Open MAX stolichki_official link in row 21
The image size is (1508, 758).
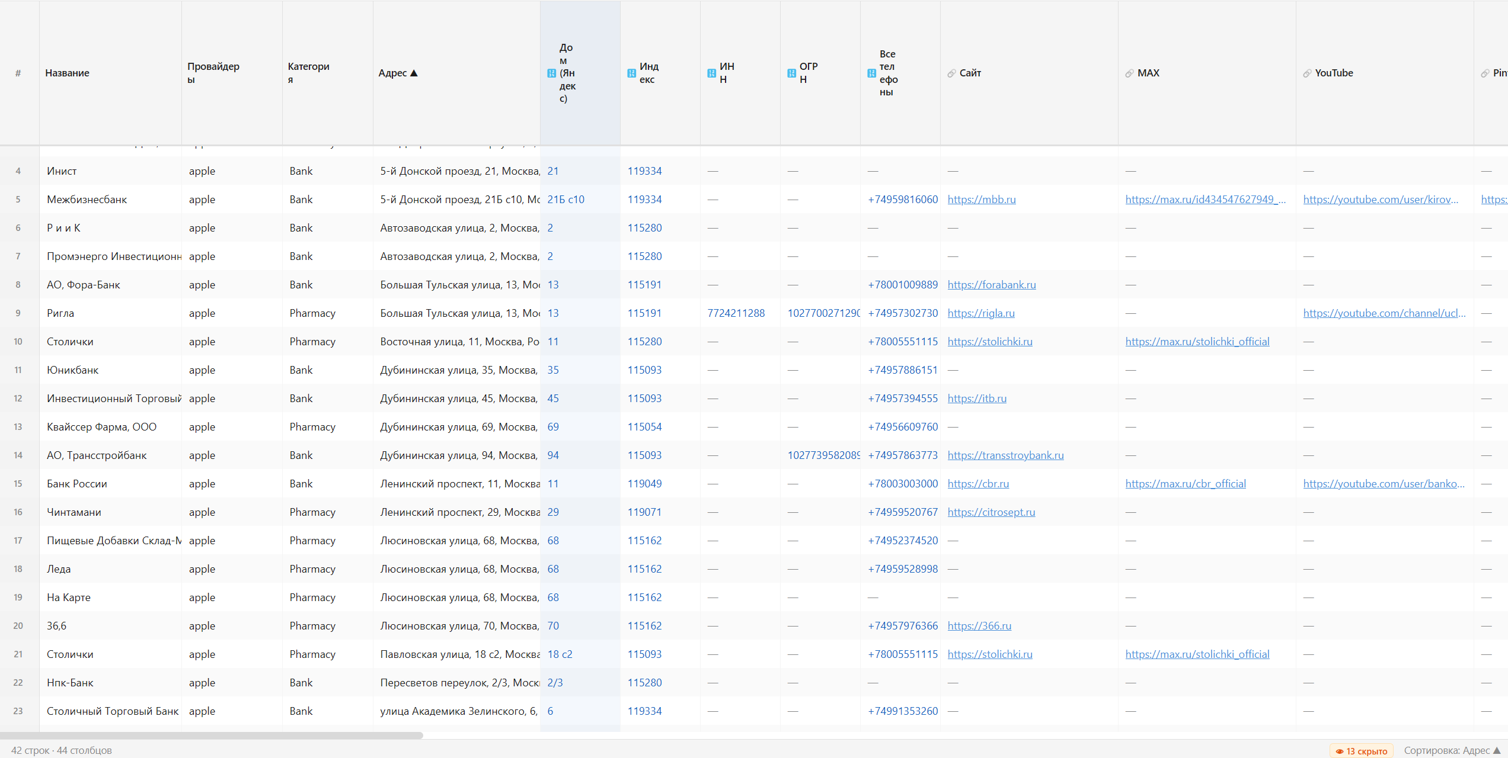pos(1197,654)
